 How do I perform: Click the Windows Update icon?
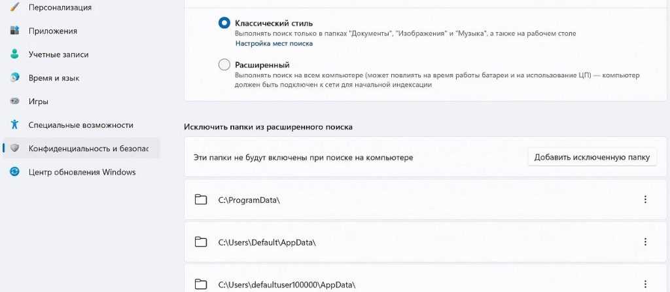(14, 172)
